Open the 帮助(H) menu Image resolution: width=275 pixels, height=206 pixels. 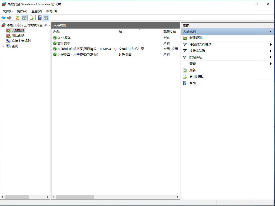point(51,11)
